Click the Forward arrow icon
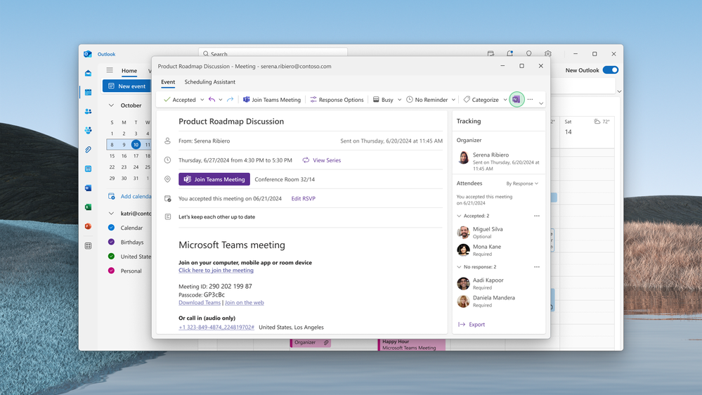 [x=230, y=99]
